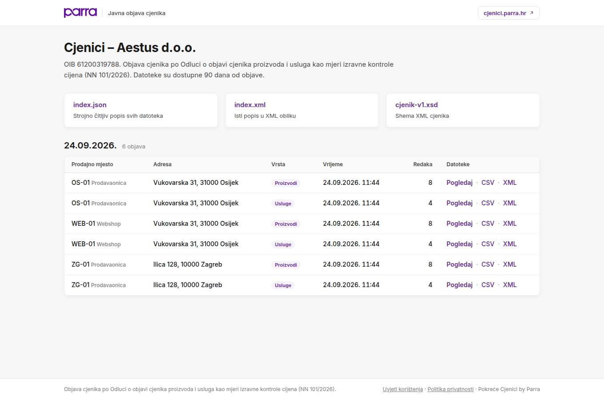Download XML for OS-01 Proizvodi row
The image size is (604, 400).
[x=510, y=183]
